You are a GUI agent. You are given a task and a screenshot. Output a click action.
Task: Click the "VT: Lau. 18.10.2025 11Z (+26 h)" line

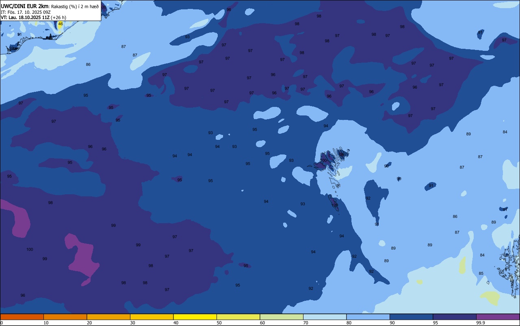coord(33,17)
